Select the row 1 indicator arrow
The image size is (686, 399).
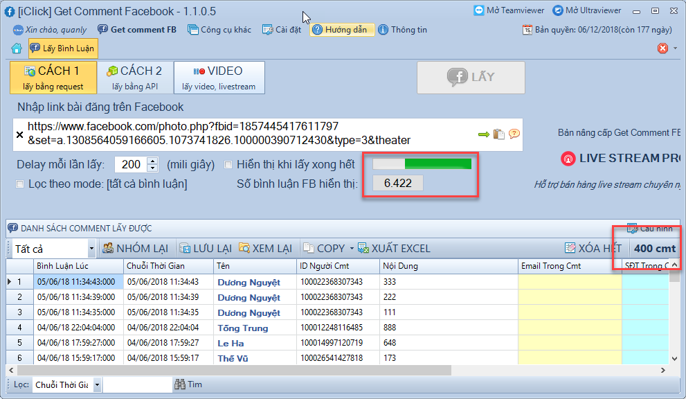coord(10,282)
